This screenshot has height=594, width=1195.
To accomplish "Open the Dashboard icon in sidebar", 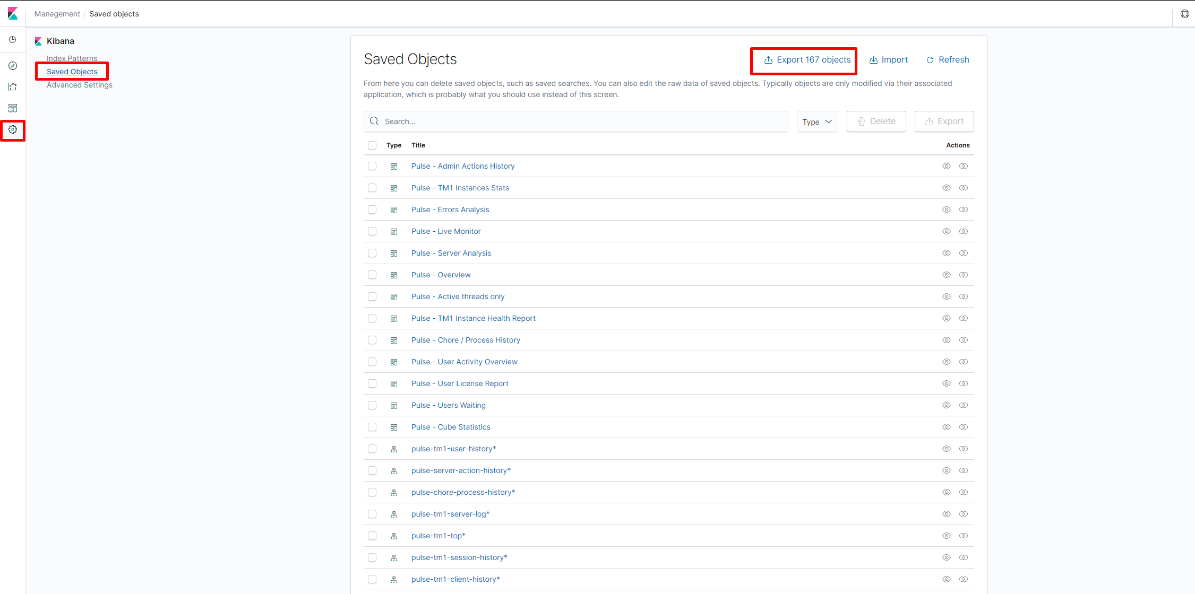I will [x=13, y=108].
